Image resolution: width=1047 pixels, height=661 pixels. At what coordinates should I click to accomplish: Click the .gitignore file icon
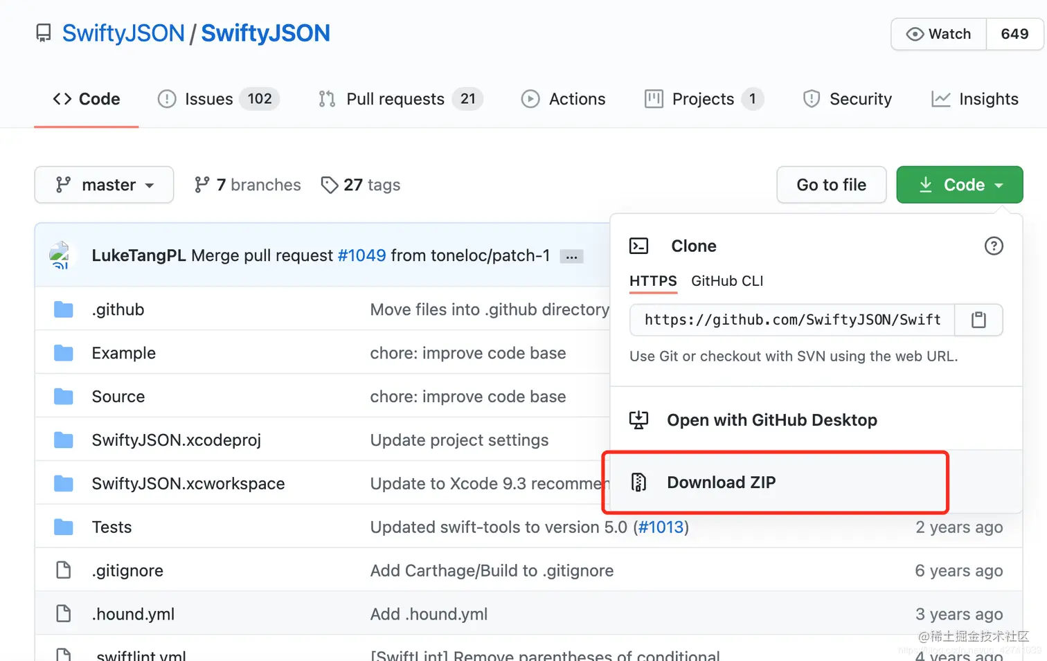(64, 570)
